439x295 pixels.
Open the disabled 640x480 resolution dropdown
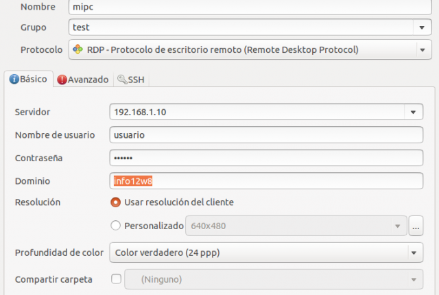[x=296, y=226]
